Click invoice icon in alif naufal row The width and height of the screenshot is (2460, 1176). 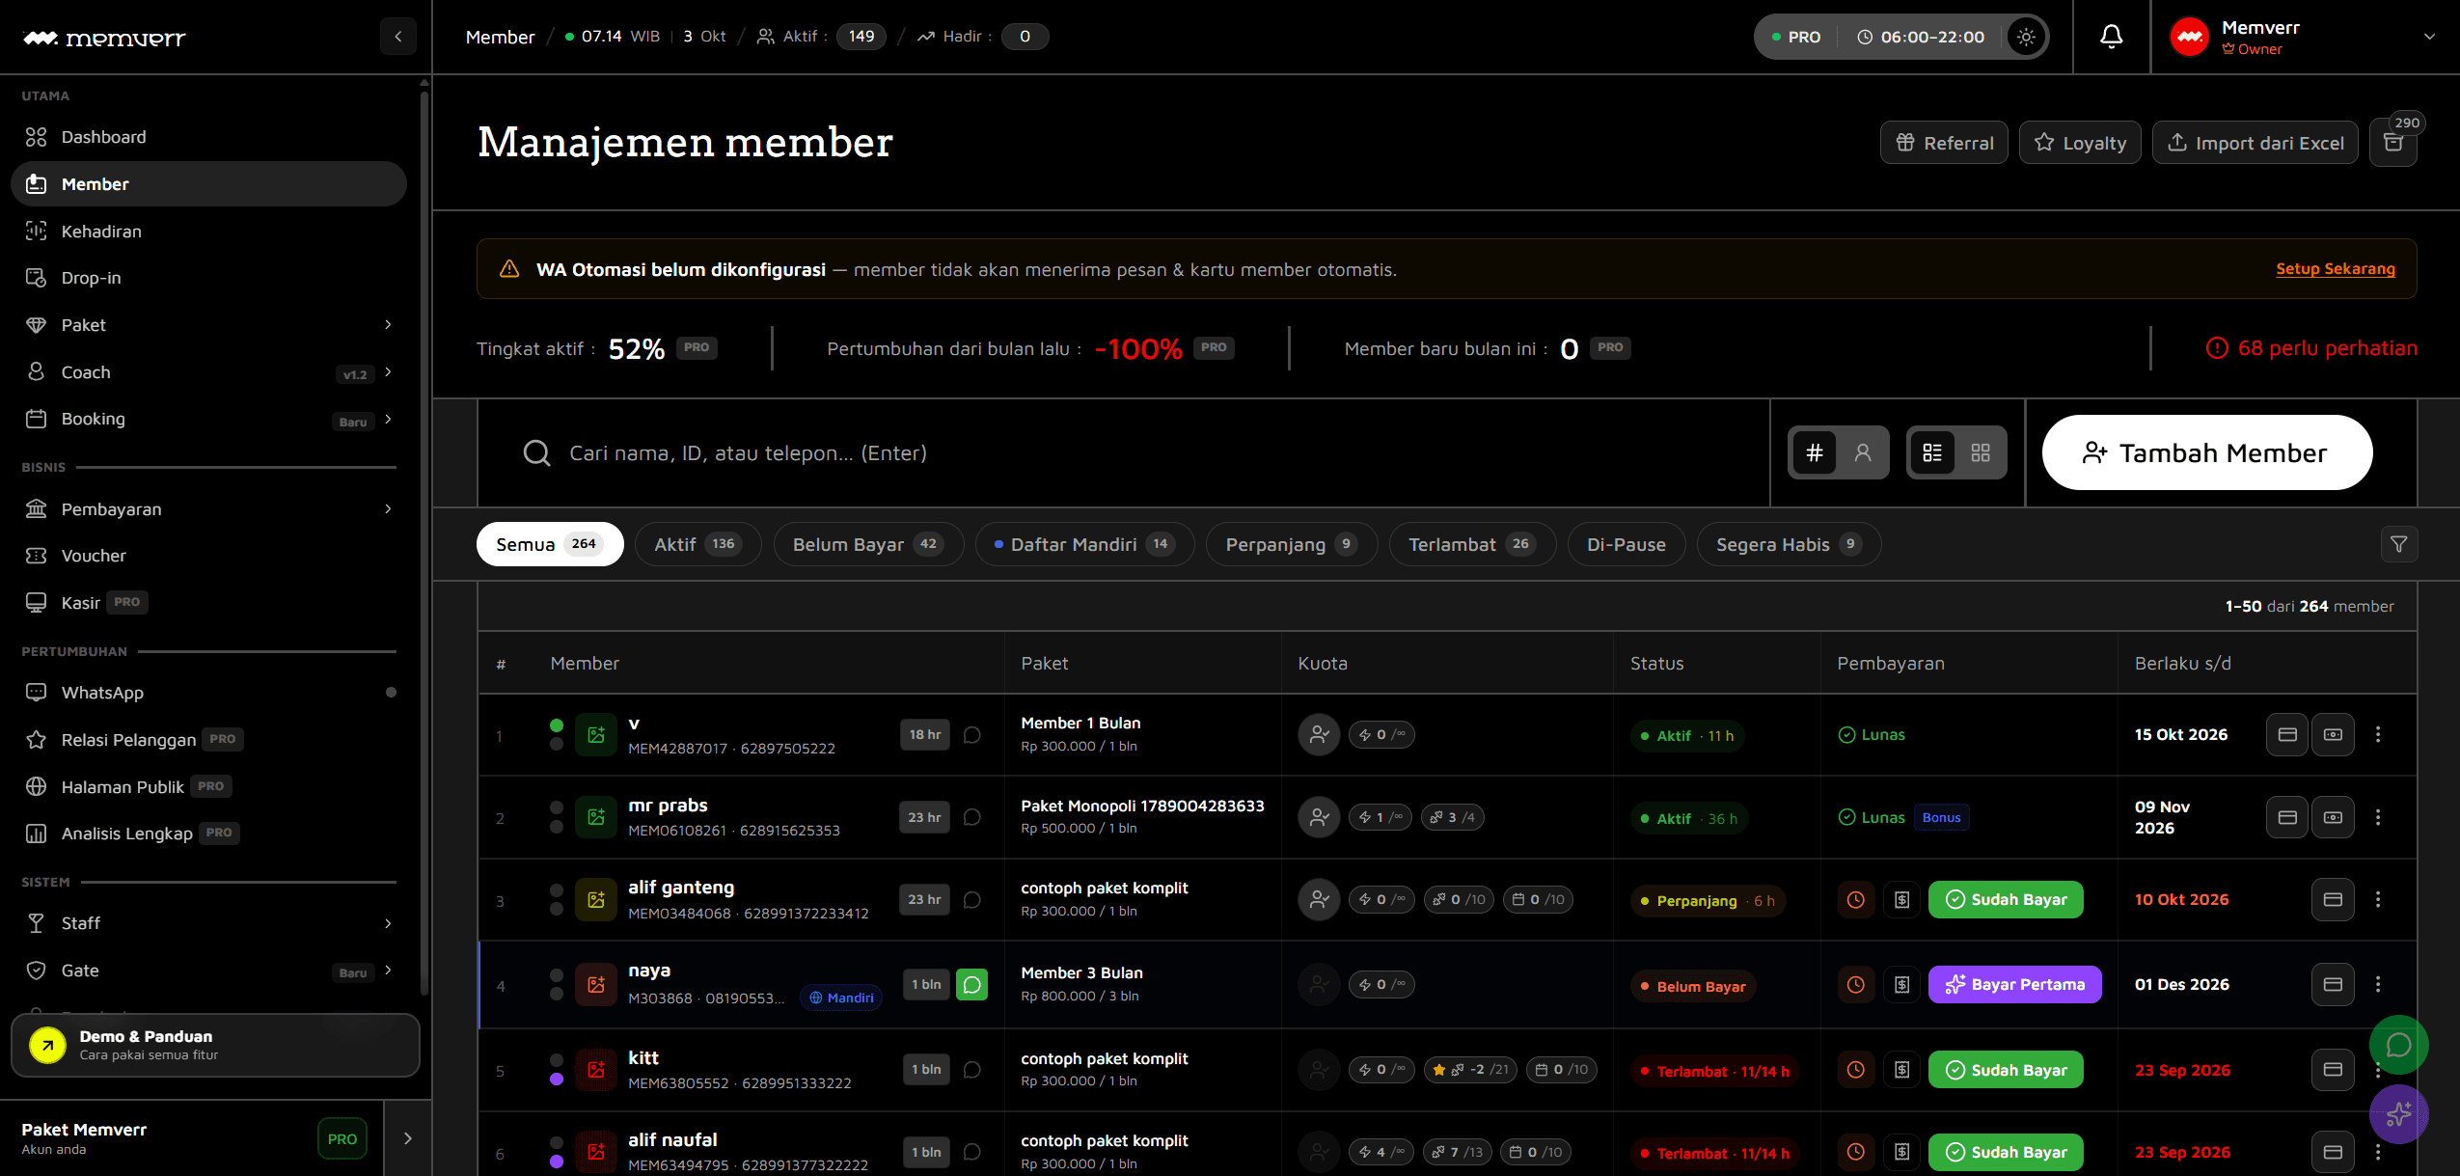click(x=1901, y=1152)
